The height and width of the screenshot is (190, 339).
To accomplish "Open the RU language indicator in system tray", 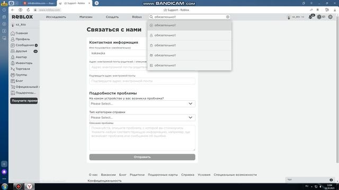I will [x=307, y=186].
